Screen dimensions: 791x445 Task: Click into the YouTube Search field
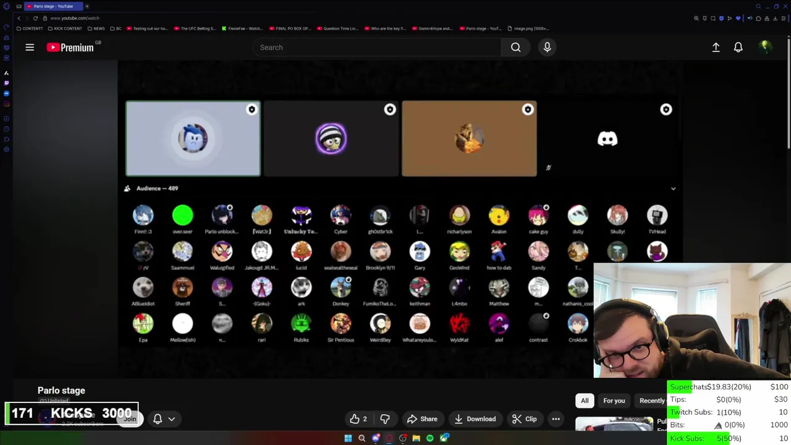pyautogui.click(x=377, y=48)
